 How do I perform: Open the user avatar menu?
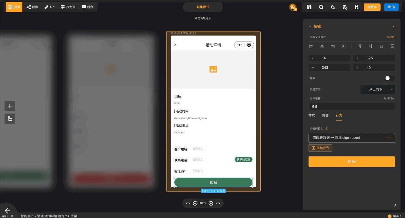point(293,7)
